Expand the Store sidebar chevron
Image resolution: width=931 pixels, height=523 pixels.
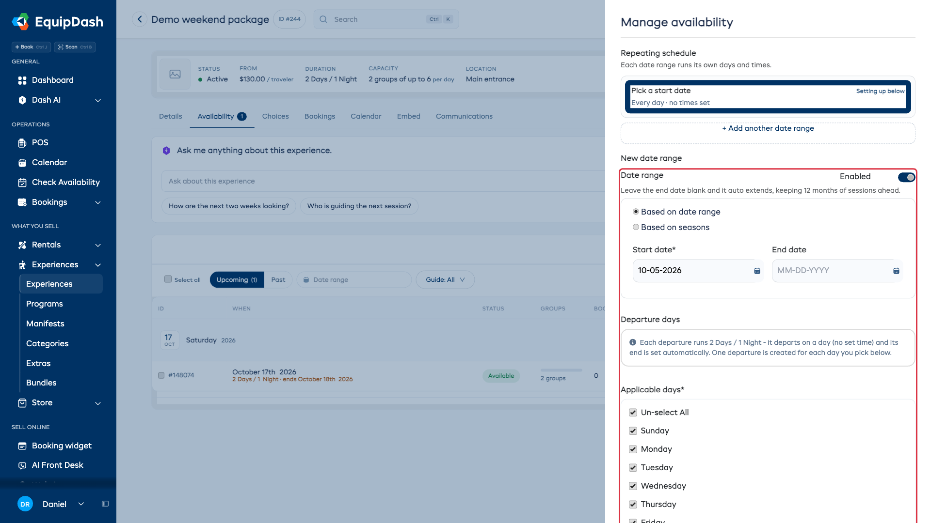point(98,403)
